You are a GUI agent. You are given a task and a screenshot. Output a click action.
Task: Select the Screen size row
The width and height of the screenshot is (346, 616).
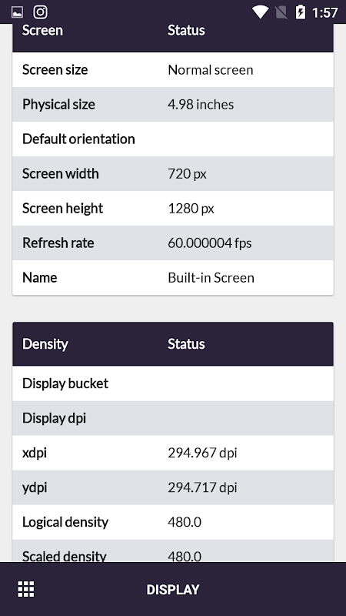(x=173, y=70)
